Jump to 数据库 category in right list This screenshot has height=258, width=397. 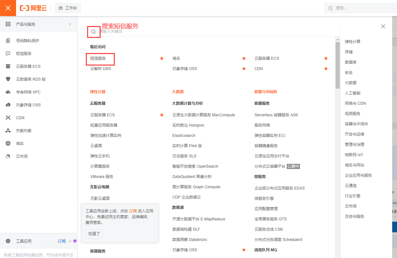coord(351,62)
